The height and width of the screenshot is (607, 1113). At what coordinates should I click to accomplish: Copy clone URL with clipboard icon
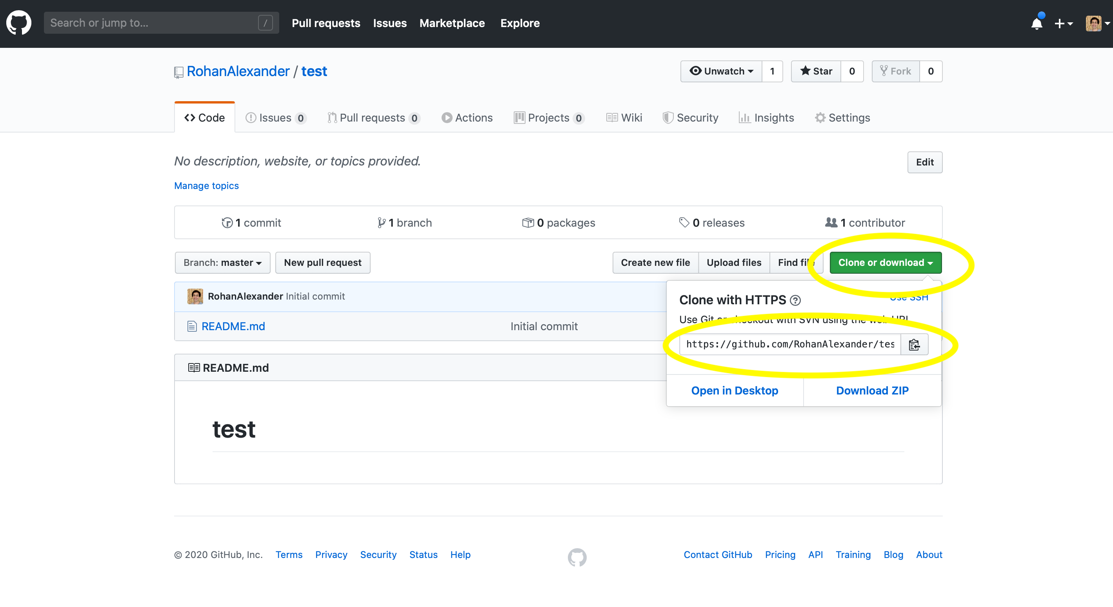click(914, 344)
